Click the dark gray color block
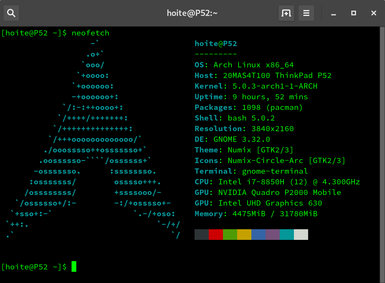The width and height of the screenshot is (385, 283). point(202,235)
